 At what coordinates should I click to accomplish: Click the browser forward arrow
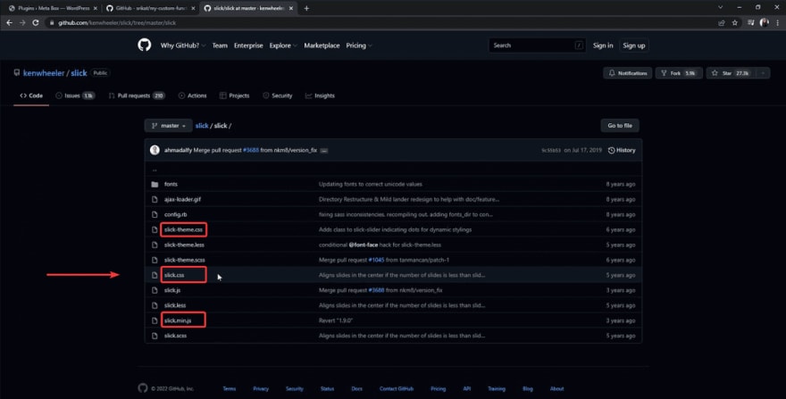(x=22, y=22)
